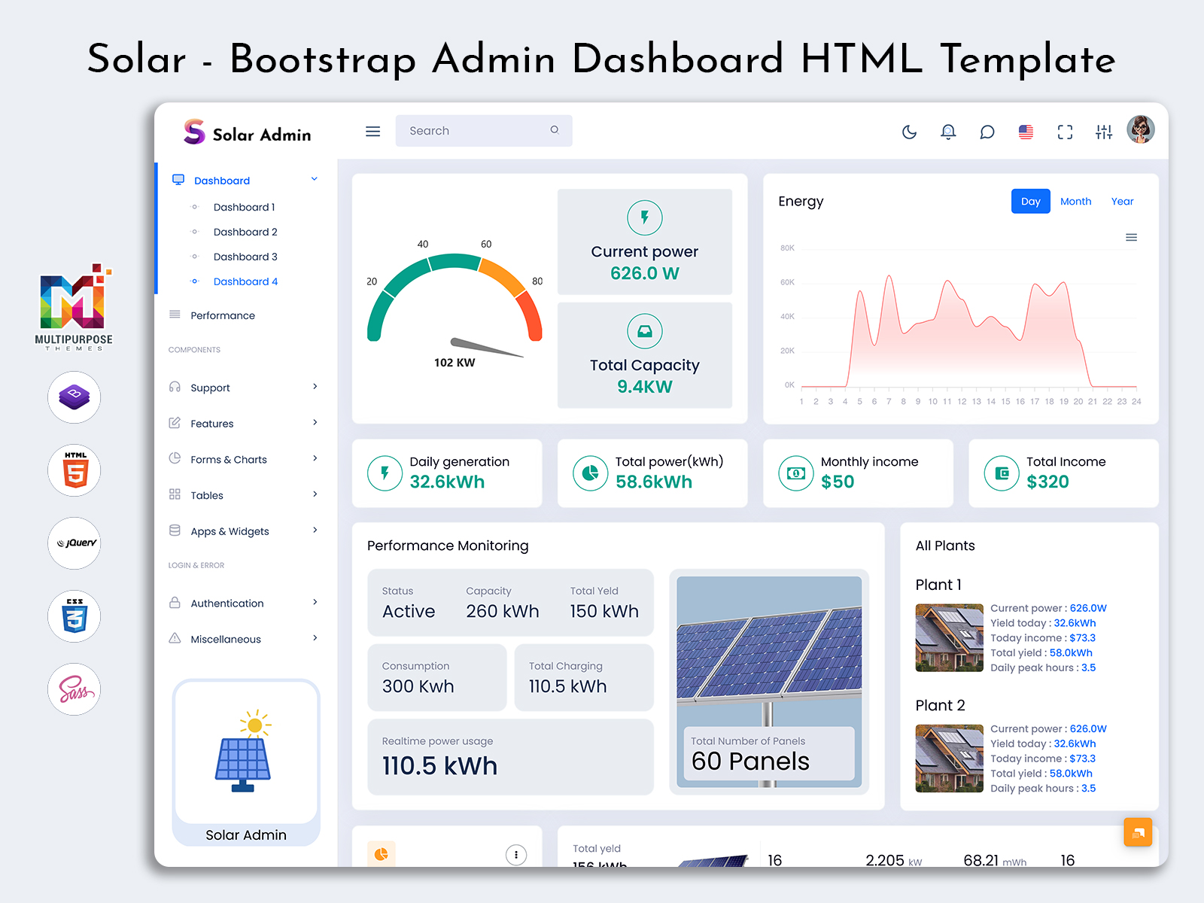Select the Day view for Energy chart

tap(1030, 201)
